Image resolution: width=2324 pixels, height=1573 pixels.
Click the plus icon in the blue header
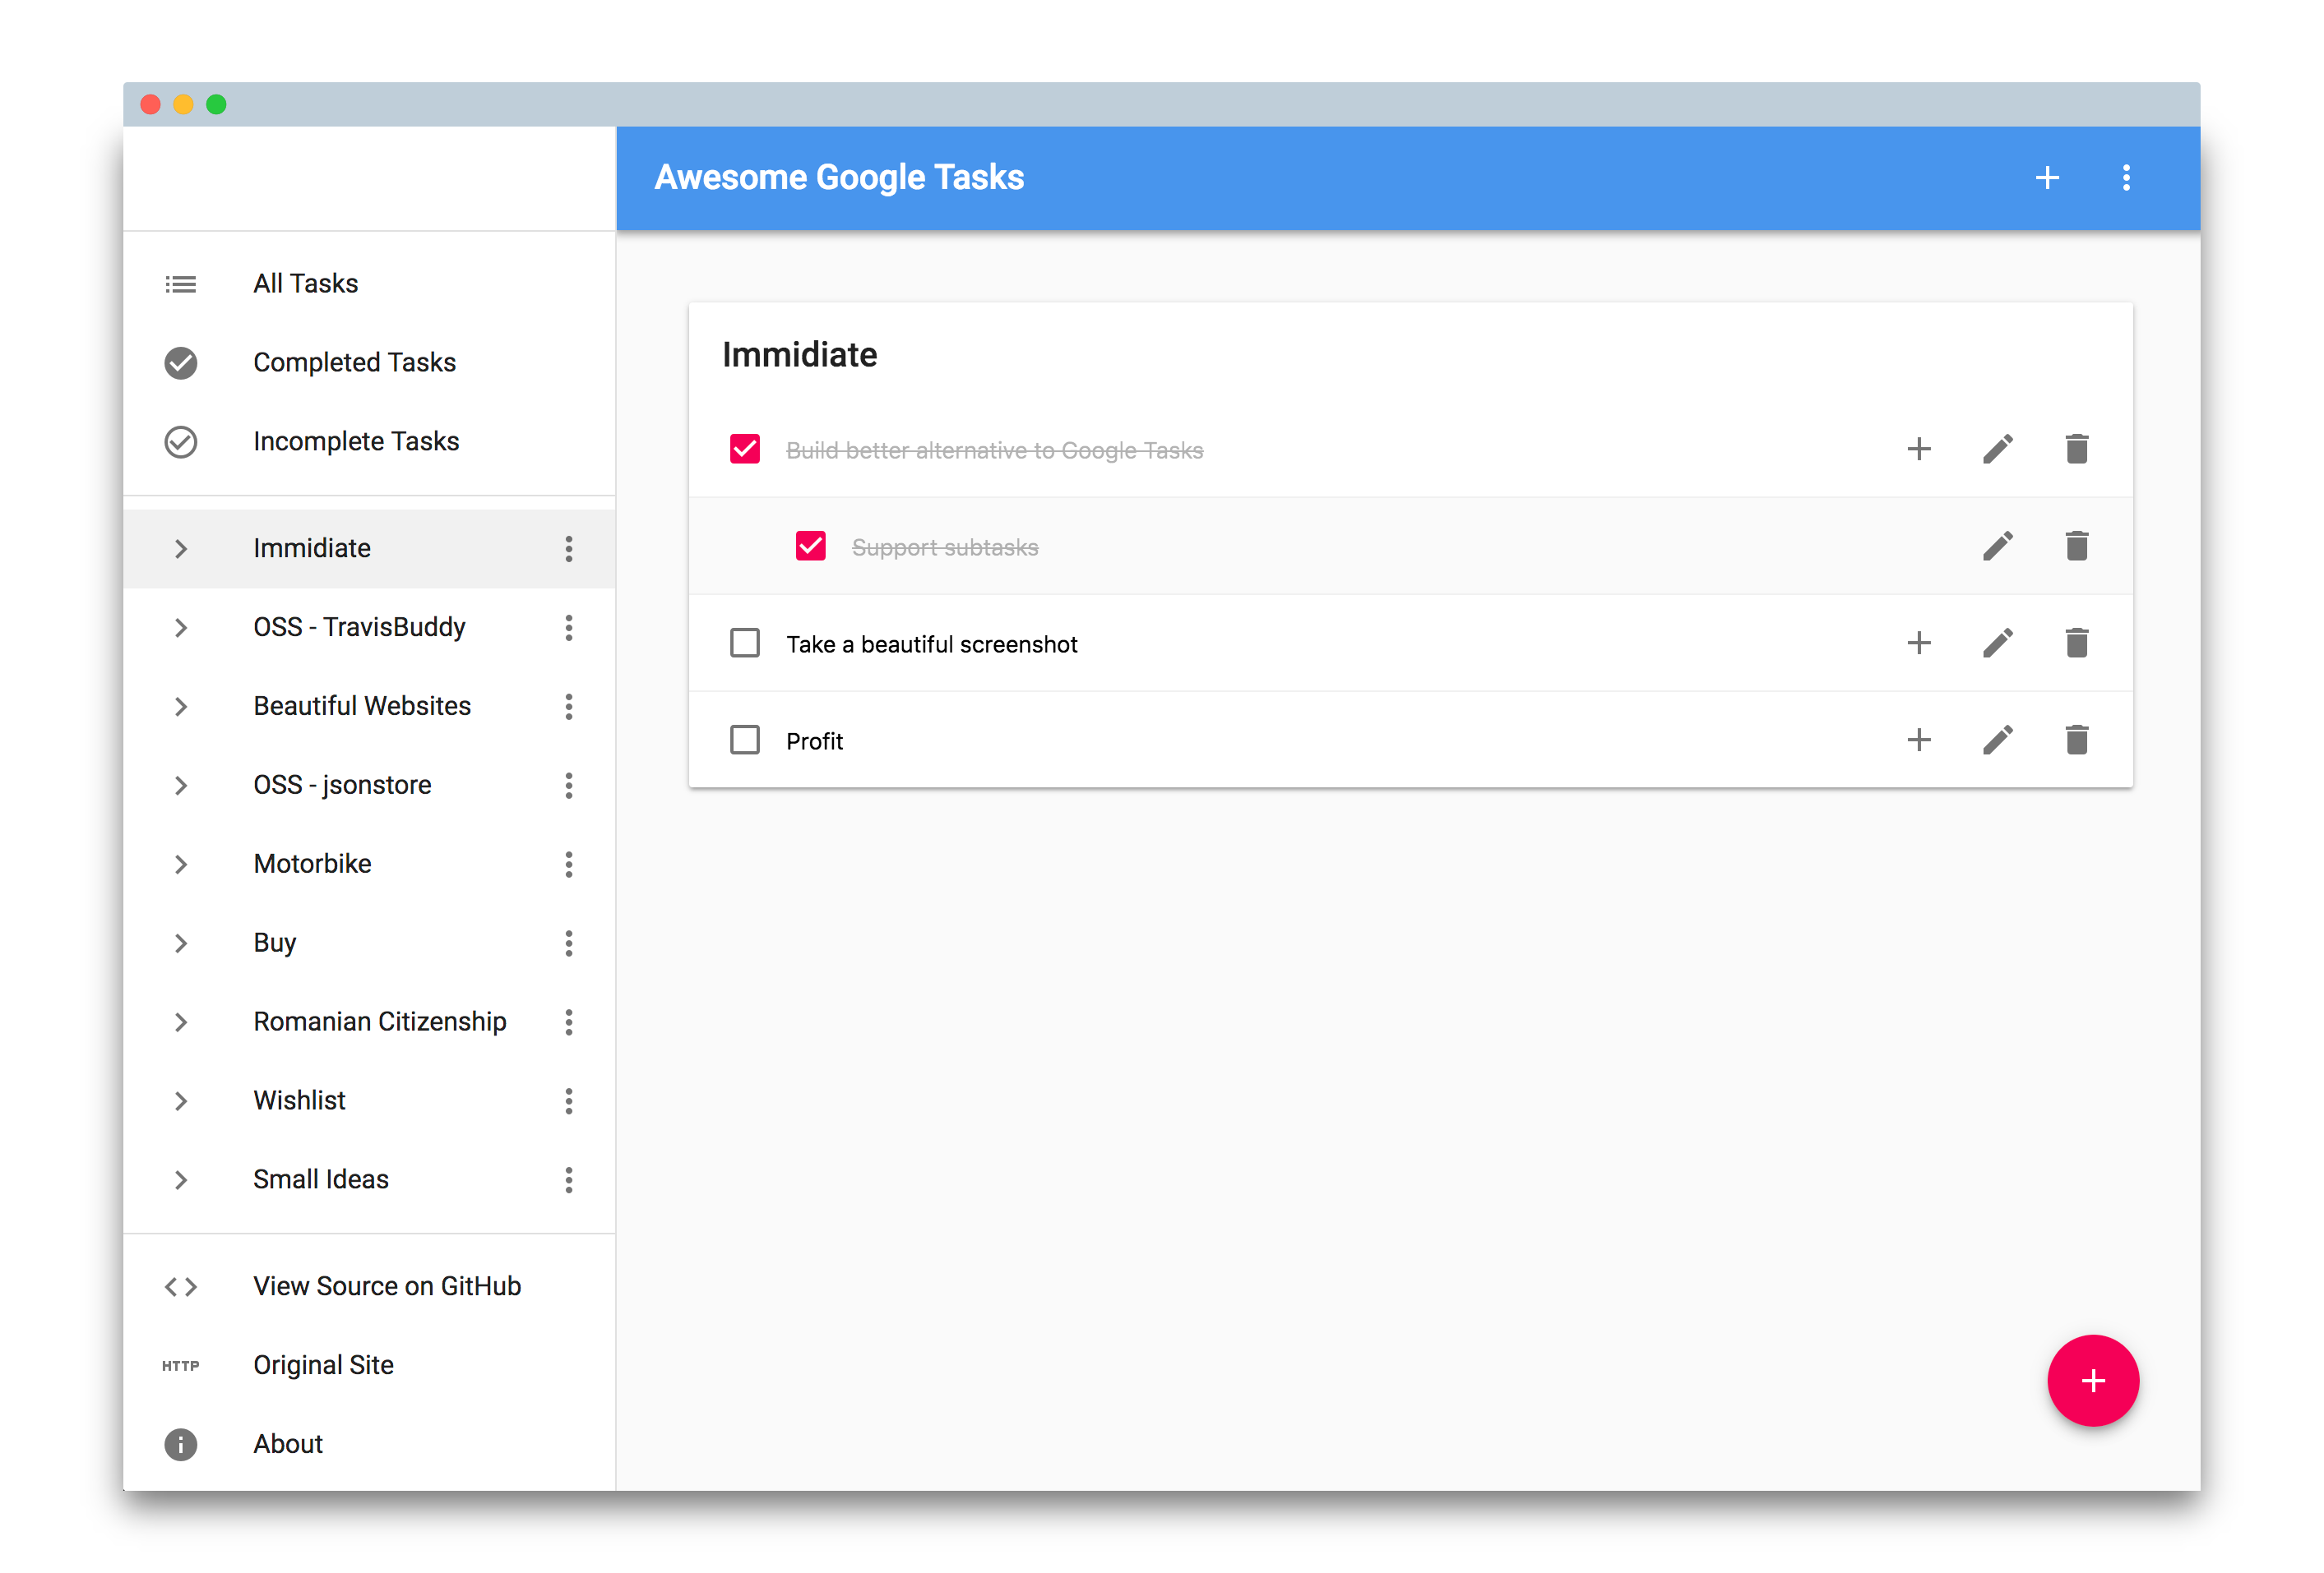(x=2046, y=178)
